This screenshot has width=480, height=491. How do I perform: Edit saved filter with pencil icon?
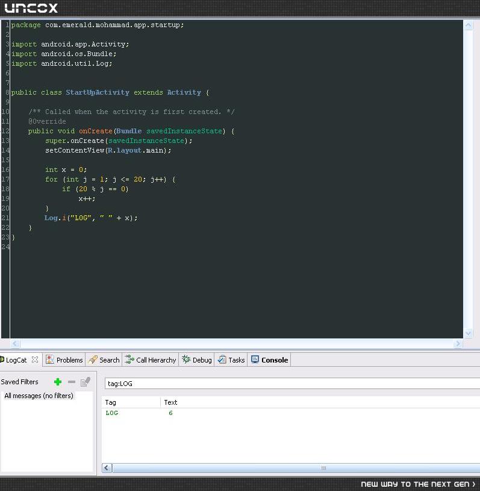(x=86, y=382)
